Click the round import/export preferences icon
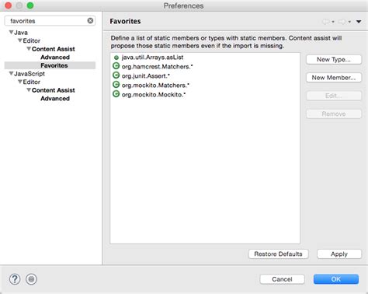This screenshot has height=294, width=368. point(31,279)
